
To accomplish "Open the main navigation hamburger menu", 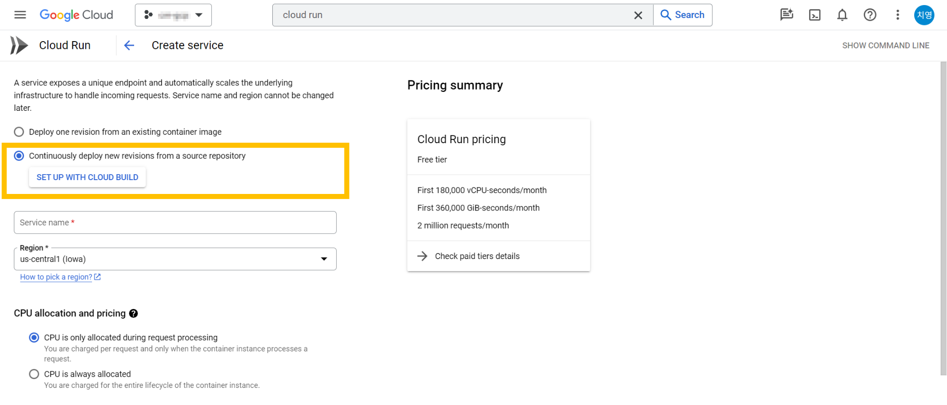I will [20, 15].
